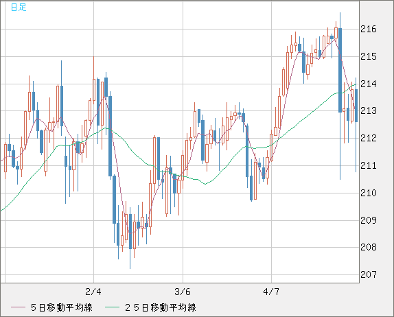Select the 216 price axis label
The image size is (394, 317).
coord(369,29)
